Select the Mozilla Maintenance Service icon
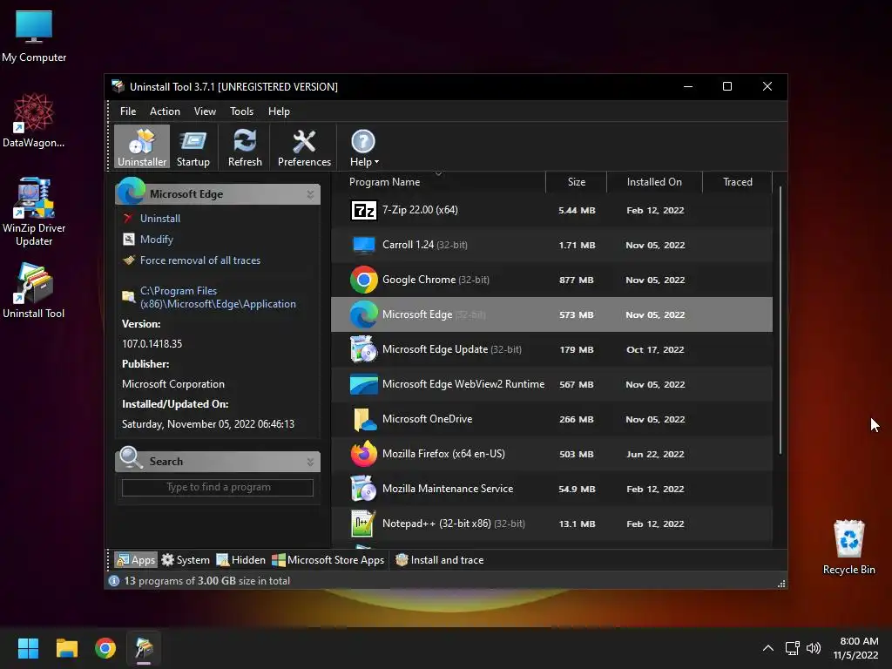Viewport: 892px width, 669px height. point(363,489)
